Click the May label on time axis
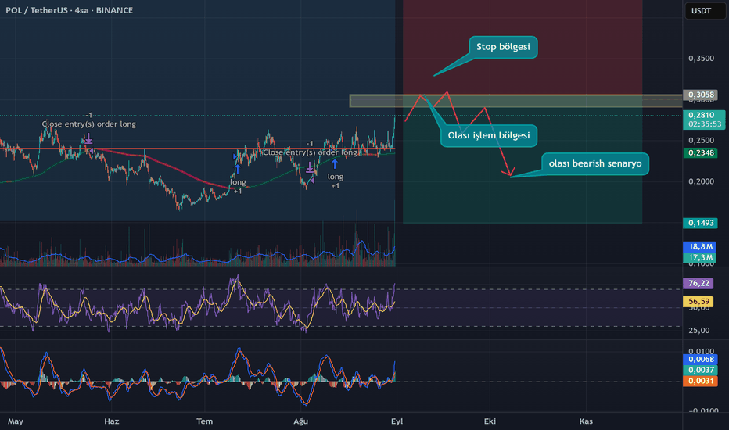Viewport: 729px width, 430px height. [16, 421]
